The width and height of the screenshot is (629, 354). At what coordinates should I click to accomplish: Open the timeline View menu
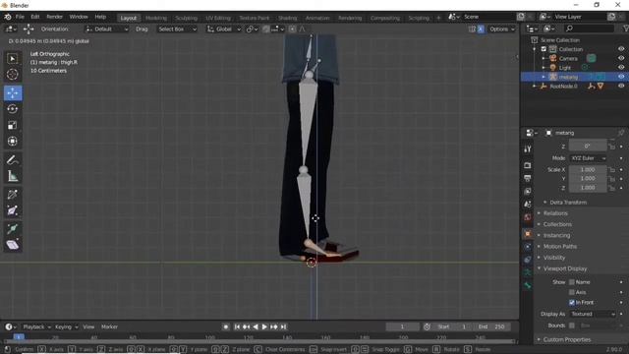tap(88, 326)
